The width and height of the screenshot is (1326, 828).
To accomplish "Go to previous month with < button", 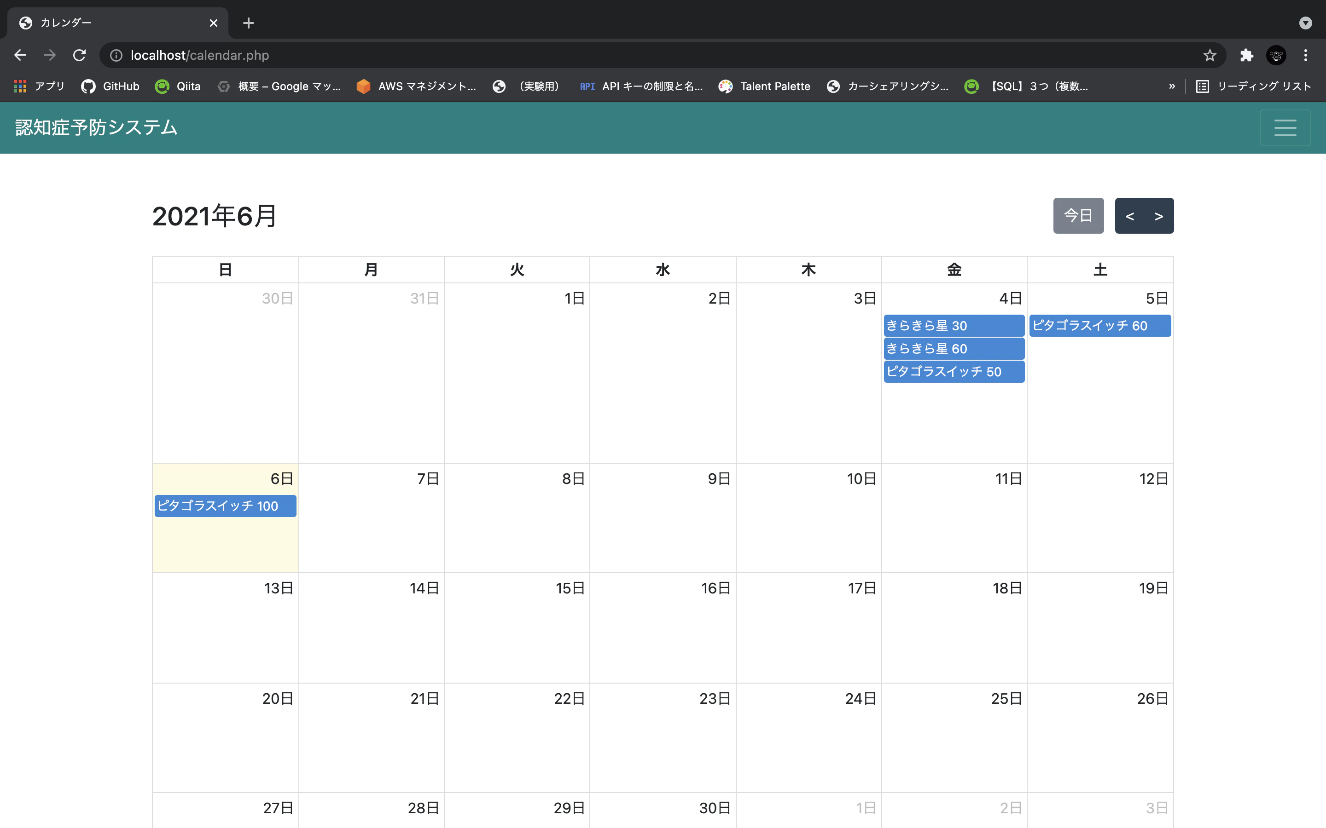I will [1130, 216].
